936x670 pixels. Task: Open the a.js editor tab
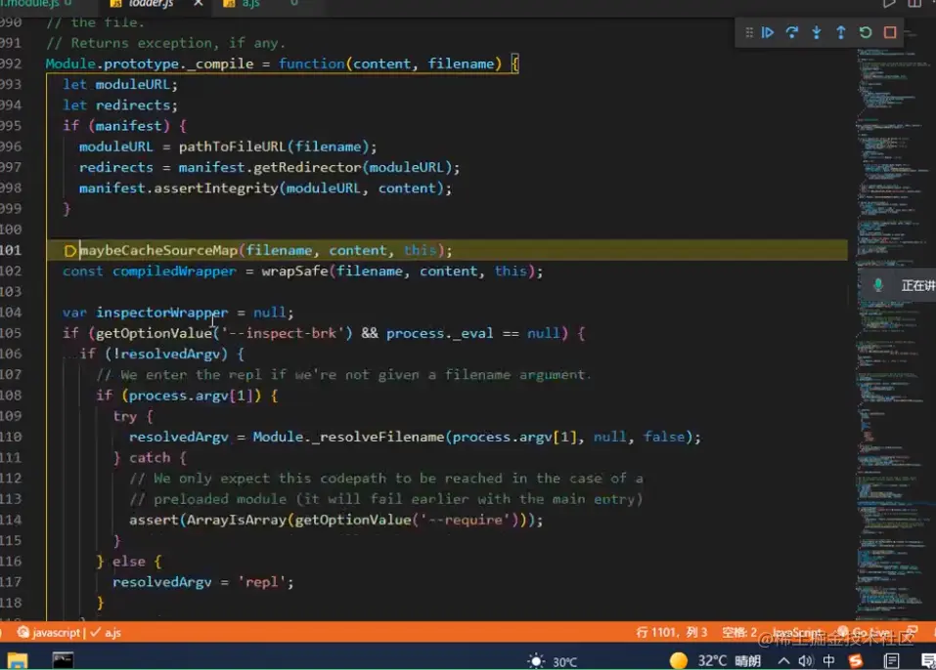click(x=249, y=4)
